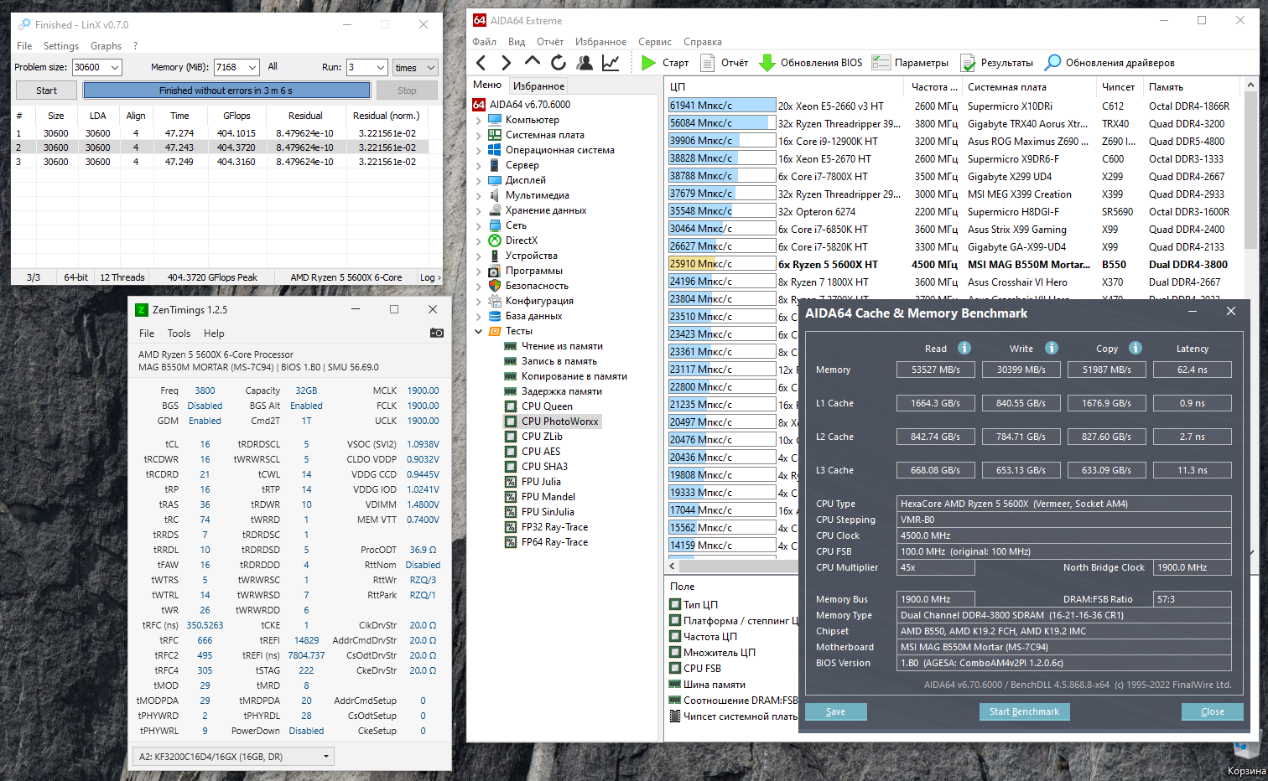
Task: Select Безопасность in the AIDA64 tree
Action: click(x=537, y=286)
